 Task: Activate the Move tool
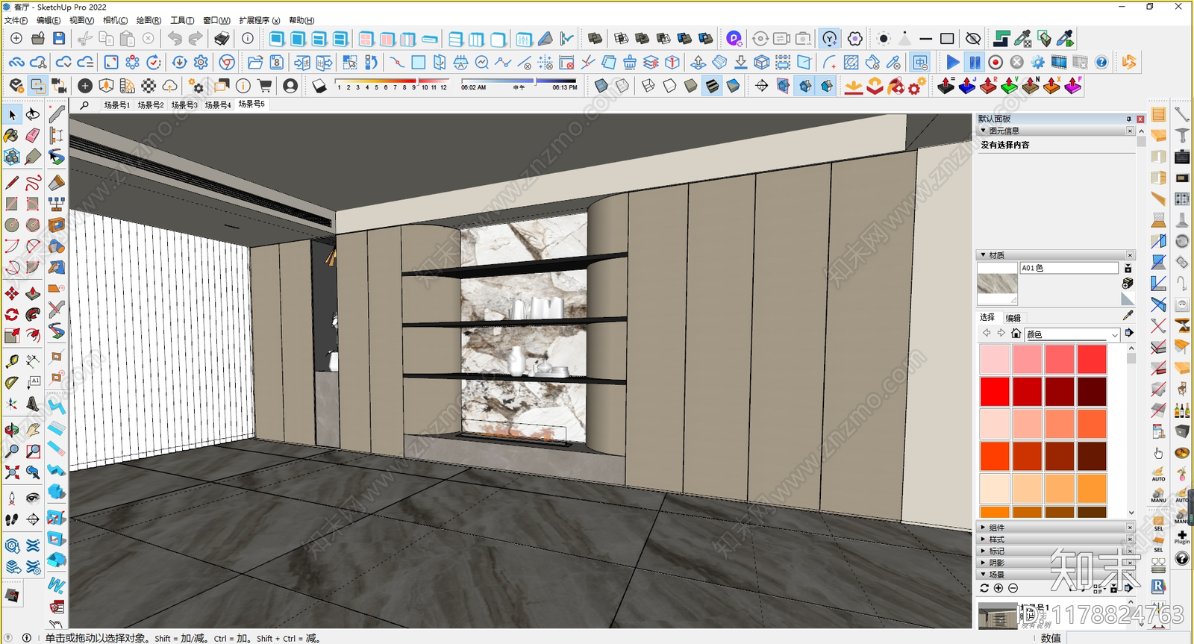[x=12, y=293]
